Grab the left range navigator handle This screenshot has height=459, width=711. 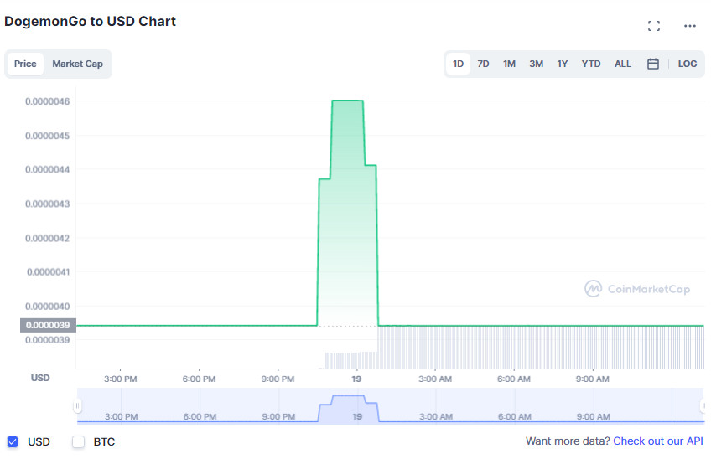point(77,405)
